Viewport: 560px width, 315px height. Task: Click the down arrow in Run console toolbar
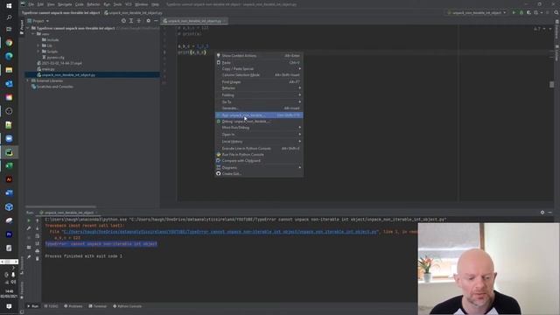click(x=37, y=228)
